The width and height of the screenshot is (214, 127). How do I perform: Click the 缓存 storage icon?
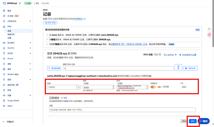coord(4,69)
